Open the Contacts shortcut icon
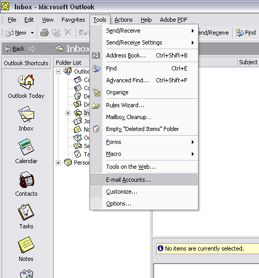This screenshot has height=278, width=259. click(26, 180)
